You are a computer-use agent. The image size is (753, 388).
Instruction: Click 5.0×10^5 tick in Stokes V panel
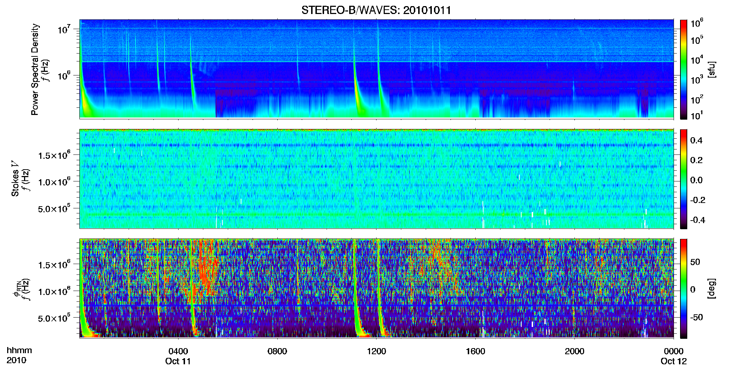click(54, 208)
